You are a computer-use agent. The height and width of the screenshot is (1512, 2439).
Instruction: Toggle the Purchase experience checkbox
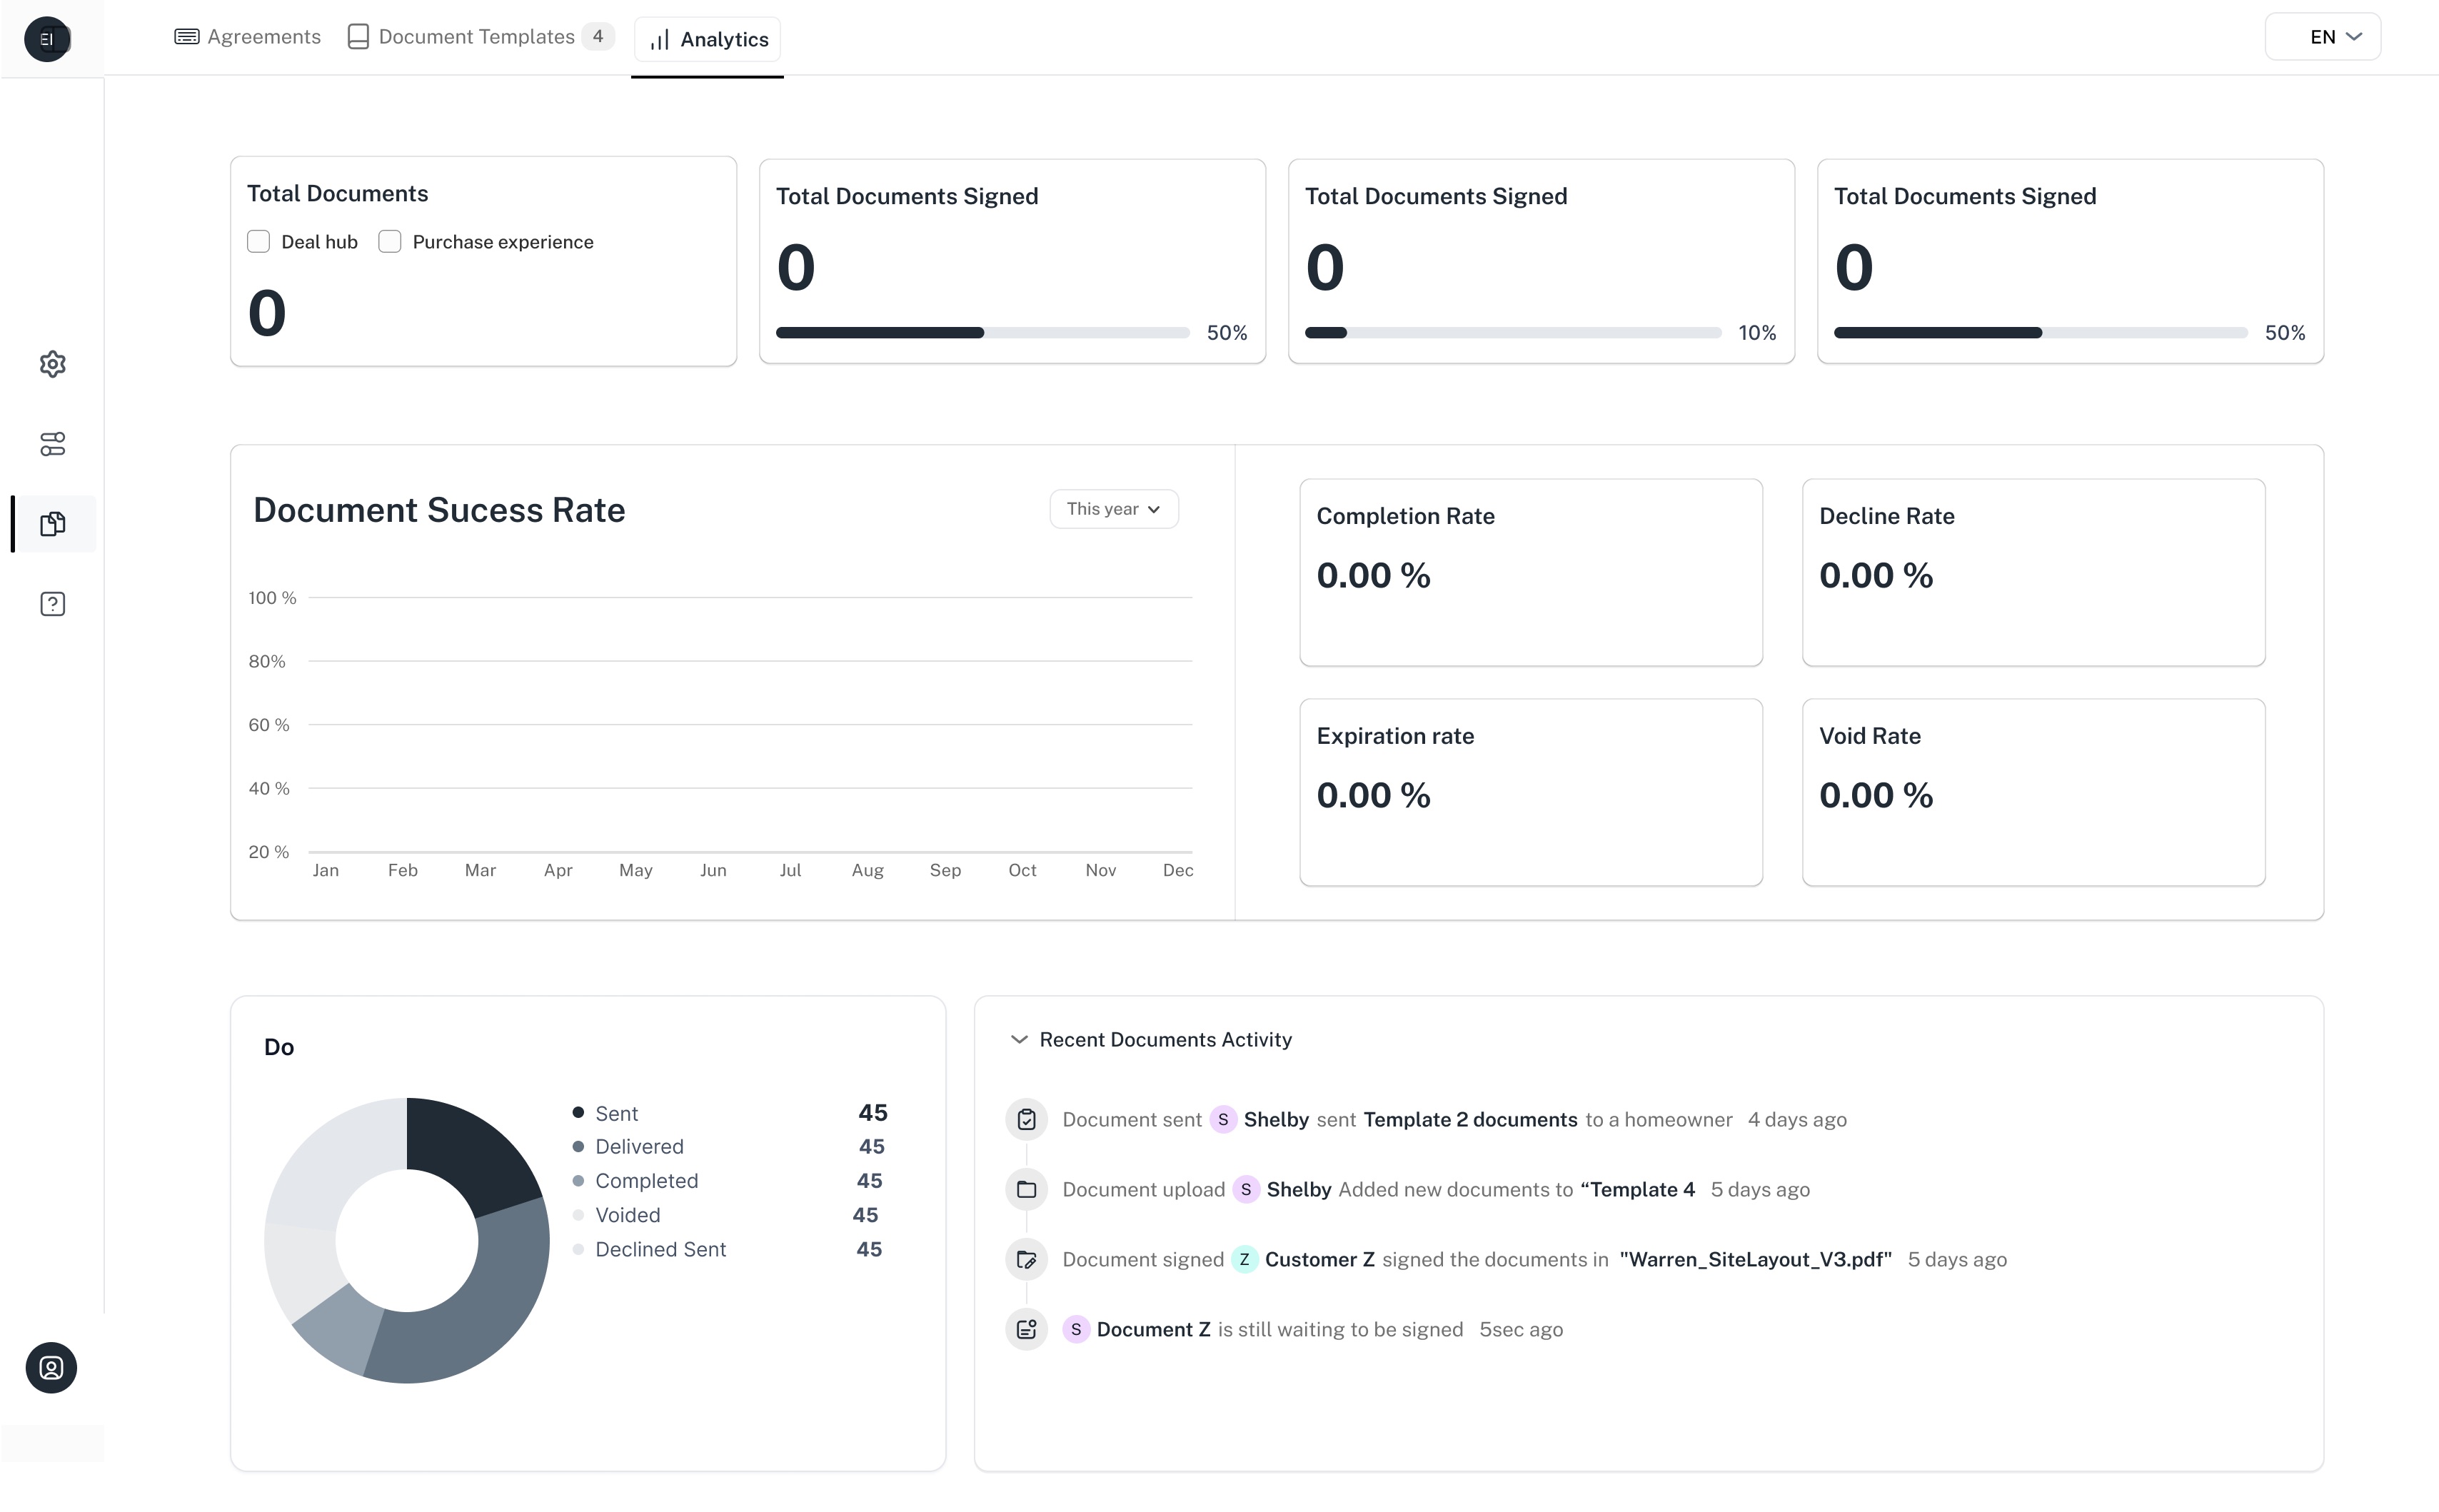[390, 242]
